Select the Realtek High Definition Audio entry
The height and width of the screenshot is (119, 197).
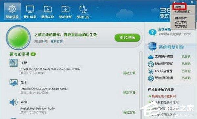tap(37, 109)
